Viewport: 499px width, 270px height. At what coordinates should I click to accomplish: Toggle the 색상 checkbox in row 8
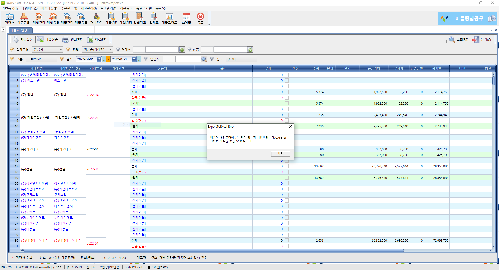coord(287,115)
